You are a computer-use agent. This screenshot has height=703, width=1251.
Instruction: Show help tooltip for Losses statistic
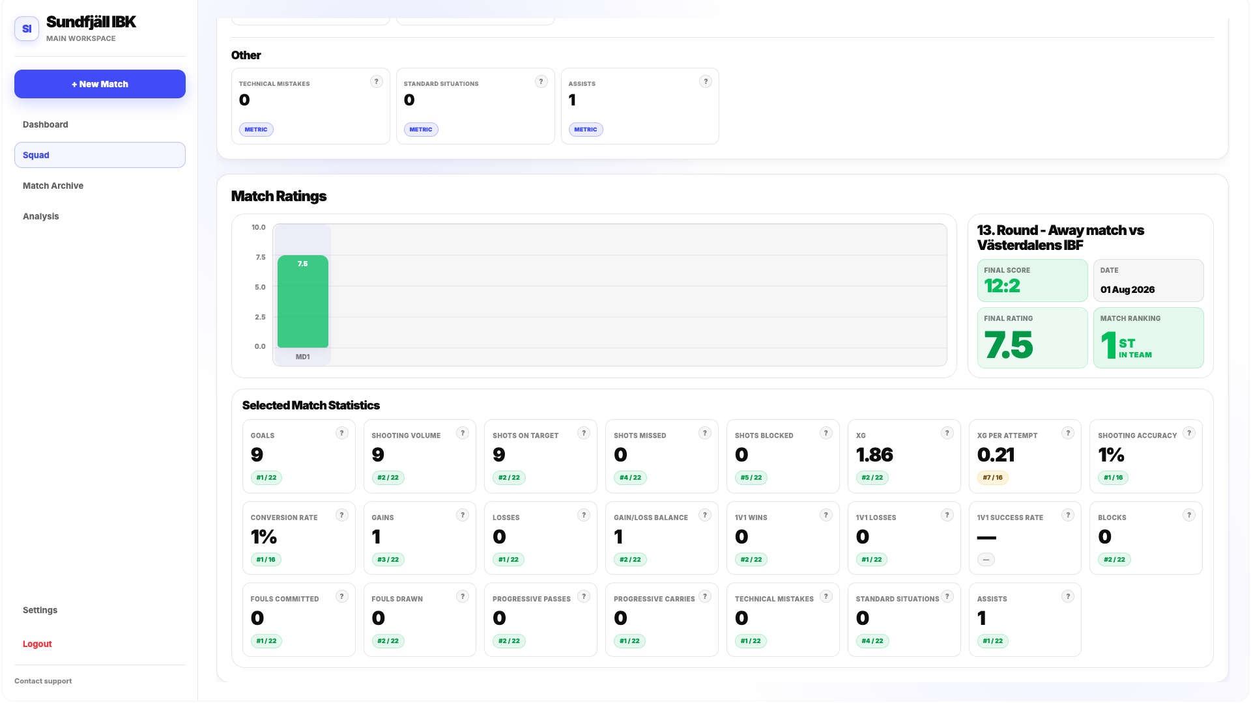point(584,515)
